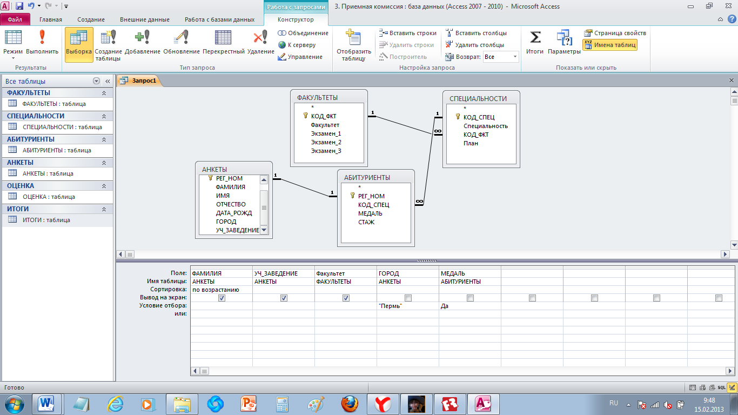The width and height of the screenshot is (738, 415).
Task: Click criteria cell "Пермь"
Action: [408, 306]
